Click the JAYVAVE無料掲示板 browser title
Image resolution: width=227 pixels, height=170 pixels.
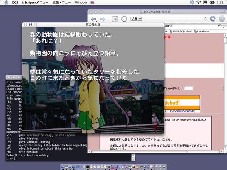(157, 12)
